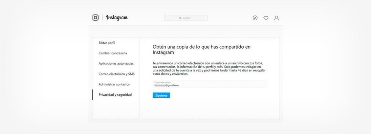This screenshot has height=134, width=371.
Task: Click the heading "Obtén una copia de lo que has compartido"
Action: [x=202, y=49]
